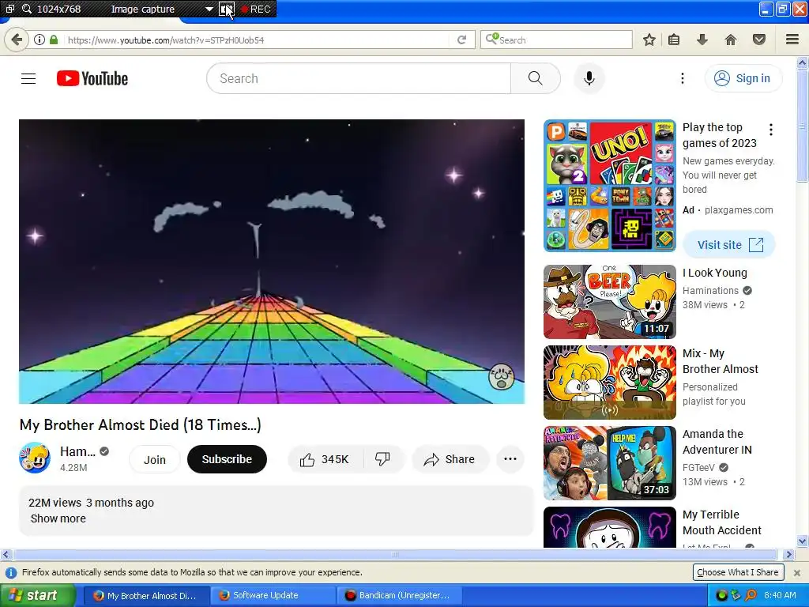Click the plaxgames.com ad link text
This screenshot has width=809, height=607.
tap(739, 210)
